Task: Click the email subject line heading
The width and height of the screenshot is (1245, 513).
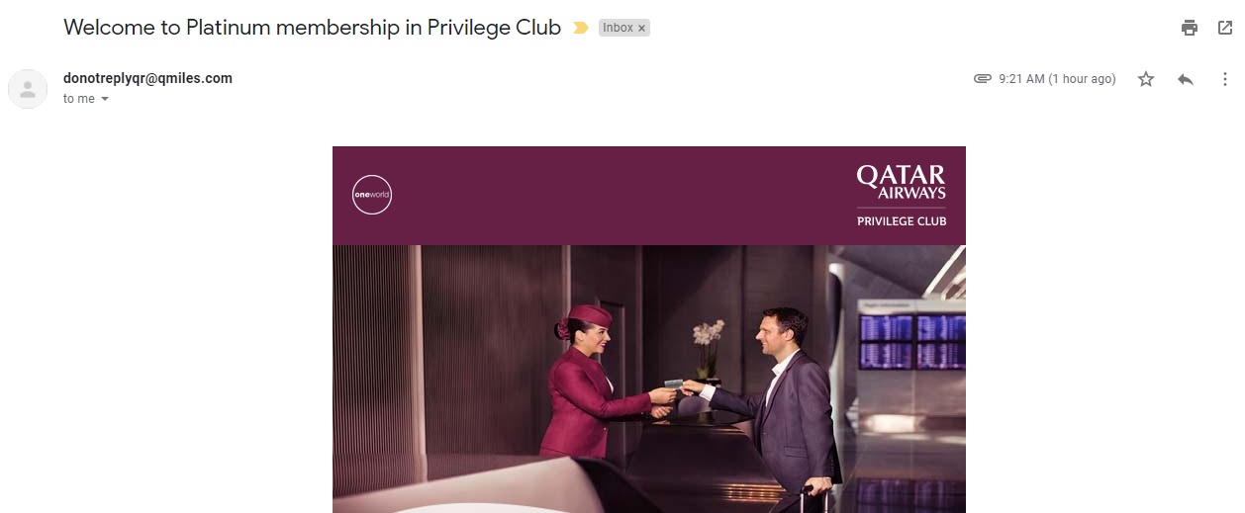Action: click(x=313, y=28)
